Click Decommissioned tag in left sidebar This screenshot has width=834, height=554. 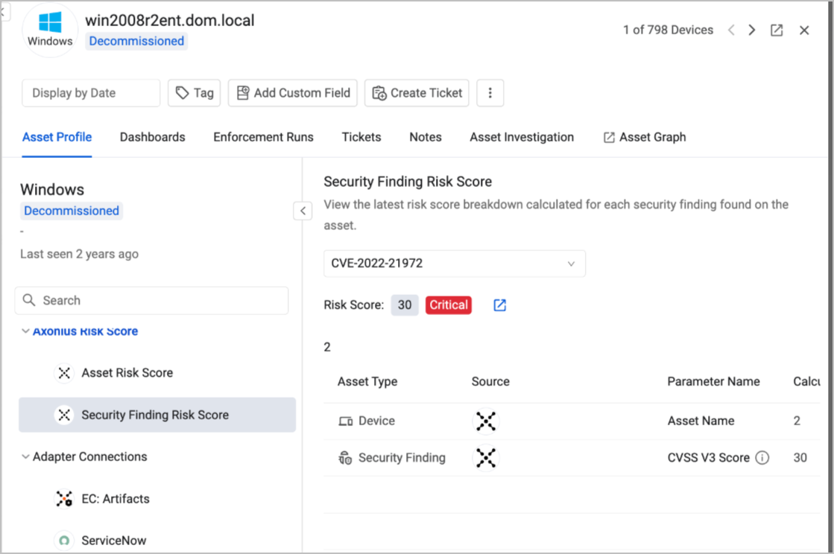click(72, 211)
